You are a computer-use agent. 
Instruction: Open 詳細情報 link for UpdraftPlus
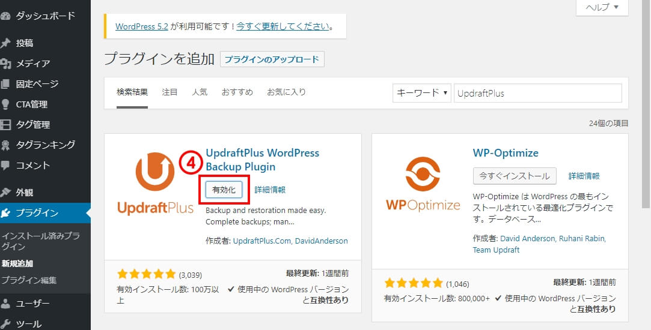[270, 190]
